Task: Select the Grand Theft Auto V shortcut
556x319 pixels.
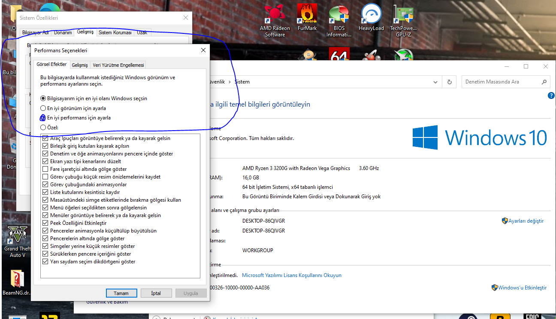Action: 18,242
